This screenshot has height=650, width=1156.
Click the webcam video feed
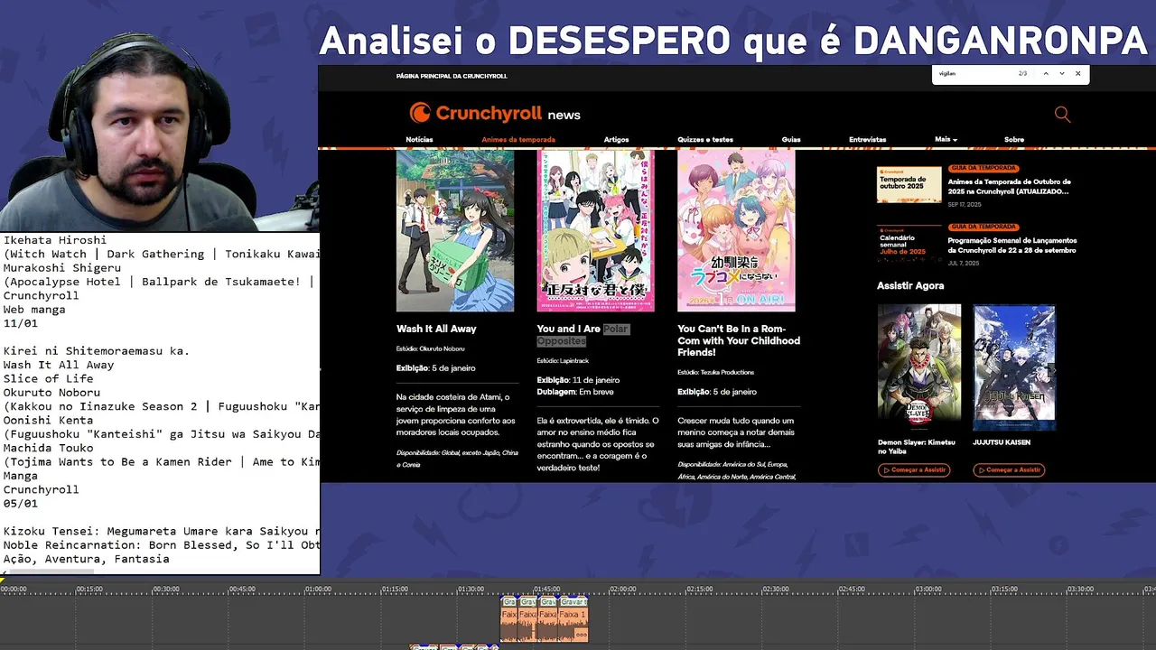[159, 131]
